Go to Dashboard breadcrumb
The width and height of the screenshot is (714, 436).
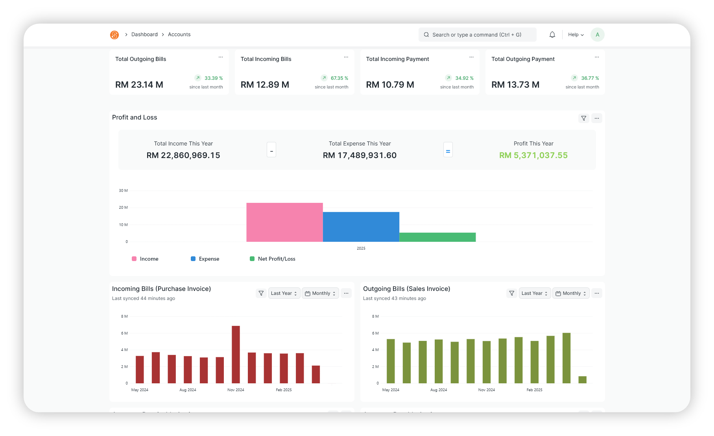tap(144, 35)
